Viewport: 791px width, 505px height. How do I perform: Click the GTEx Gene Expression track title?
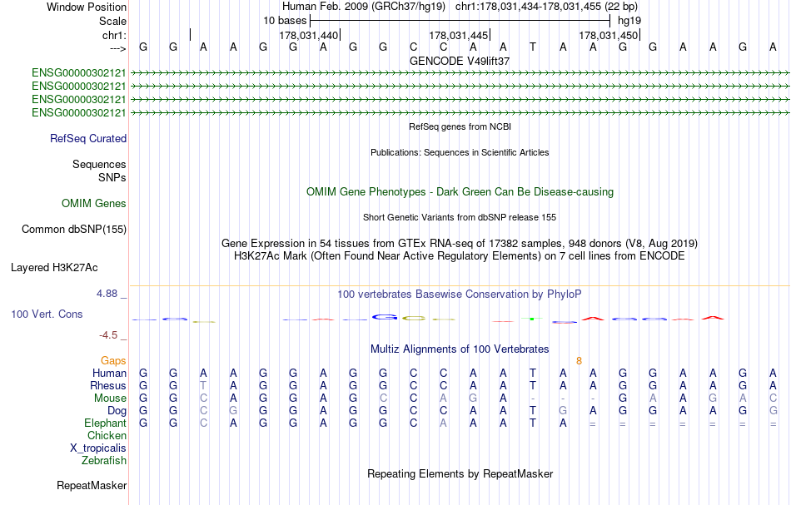460,244
